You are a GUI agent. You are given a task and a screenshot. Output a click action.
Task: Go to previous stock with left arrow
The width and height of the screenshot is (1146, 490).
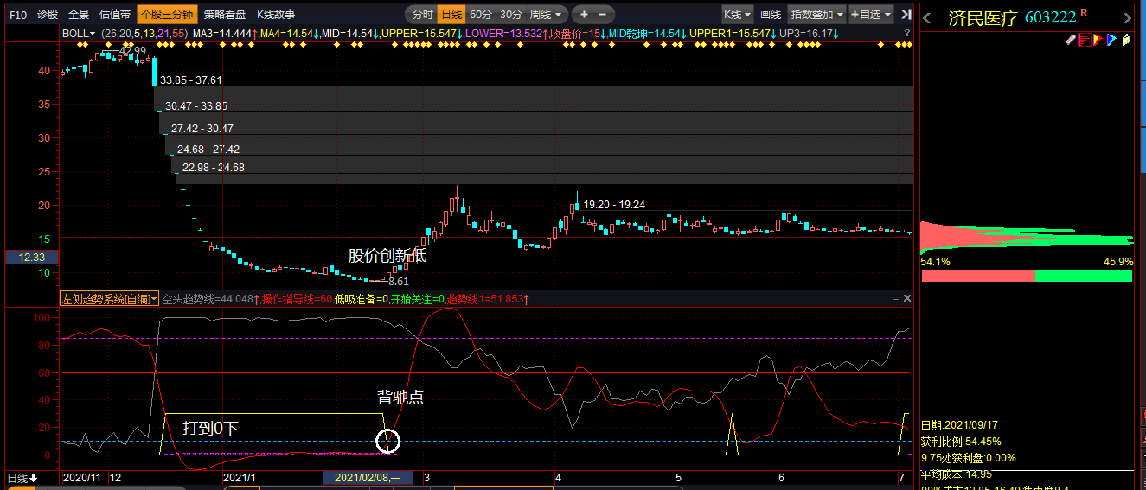pos(927,18)
